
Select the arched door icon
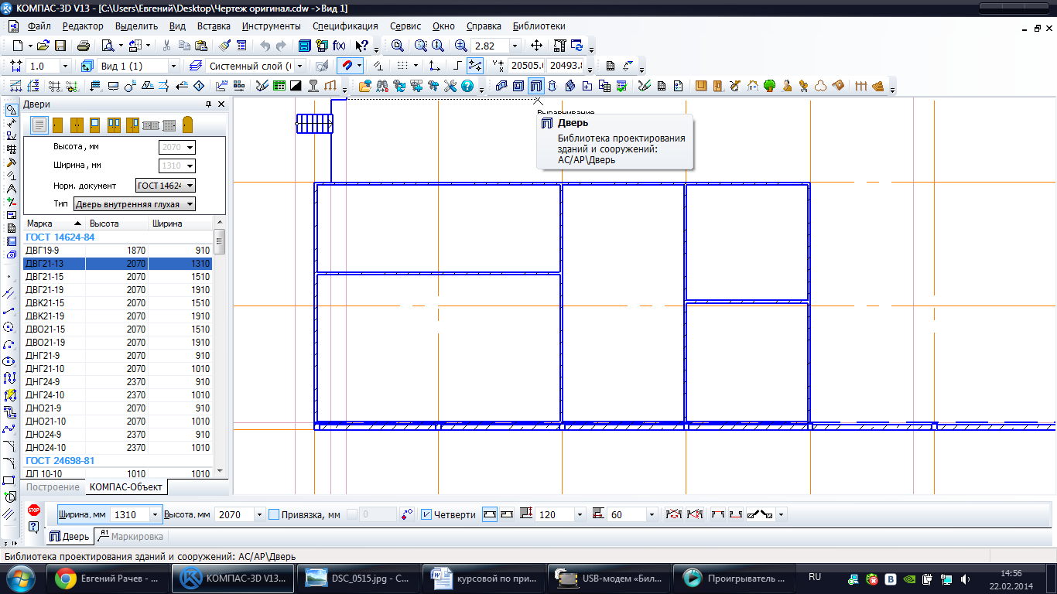[x=187, y=125]
